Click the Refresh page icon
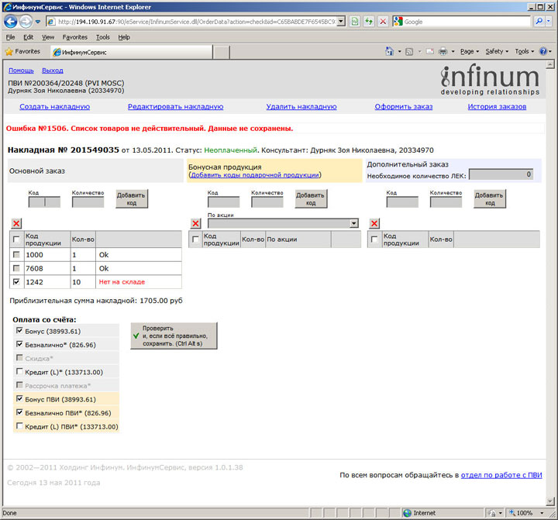Viewport: 558px width, 520px height. [x=369, y=22]
